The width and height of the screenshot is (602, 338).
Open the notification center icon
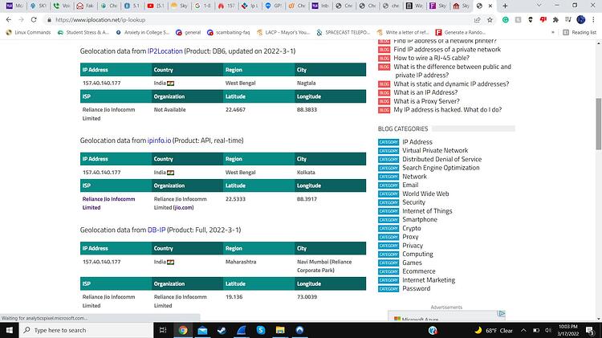[590, 330]
